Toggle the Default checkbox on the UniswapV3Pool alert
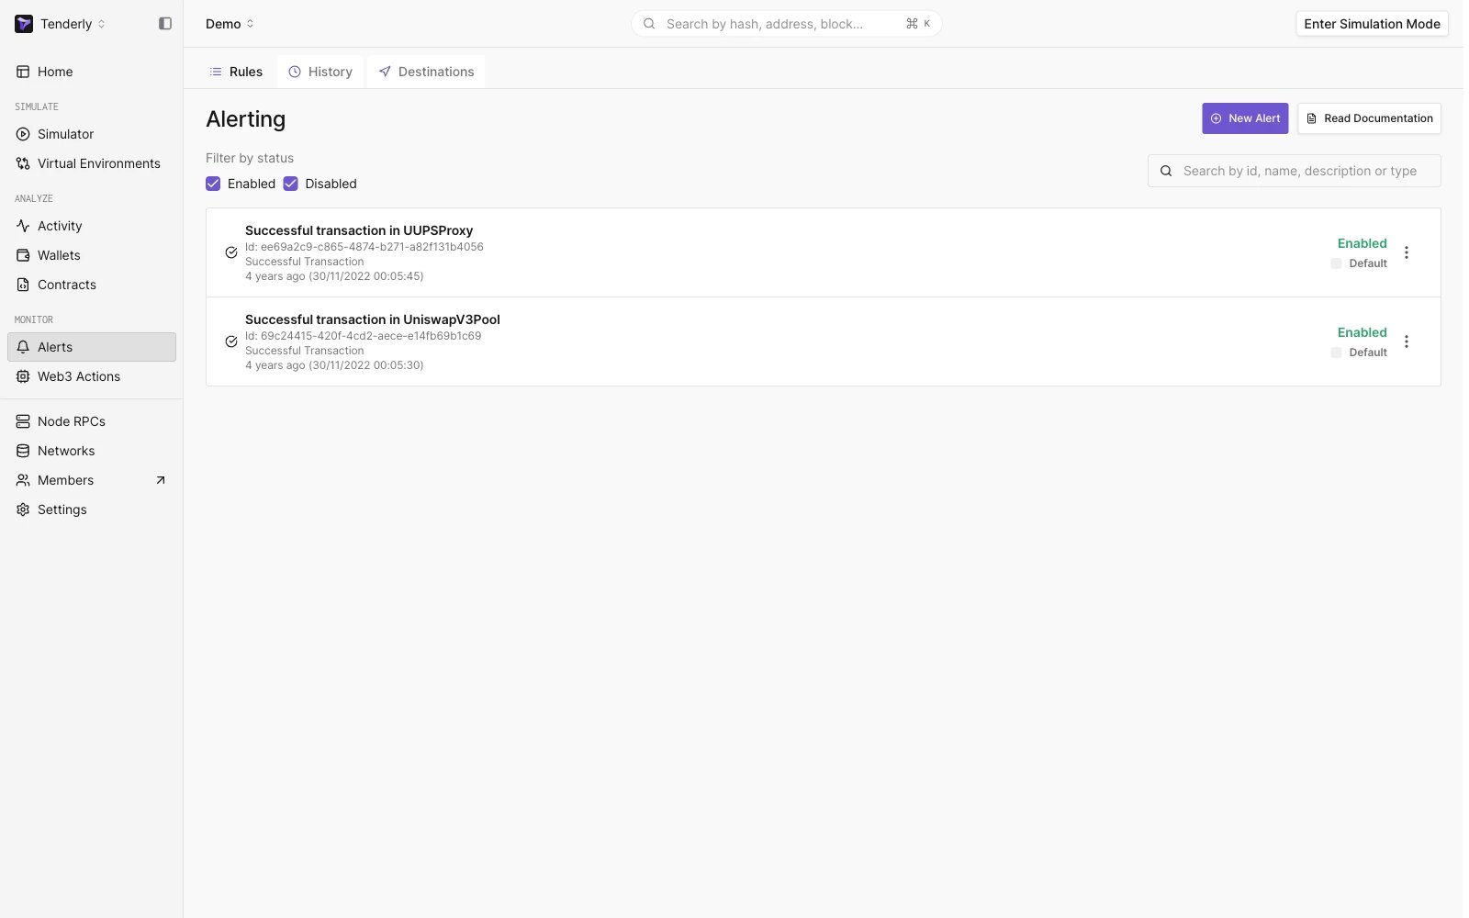The height and width of the screenshot is (918, 1469). (x=1336, y=353)
